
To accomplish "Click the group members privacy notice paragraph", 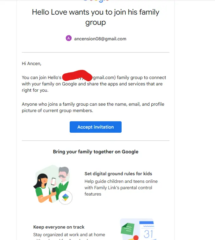I will [93, 107].
